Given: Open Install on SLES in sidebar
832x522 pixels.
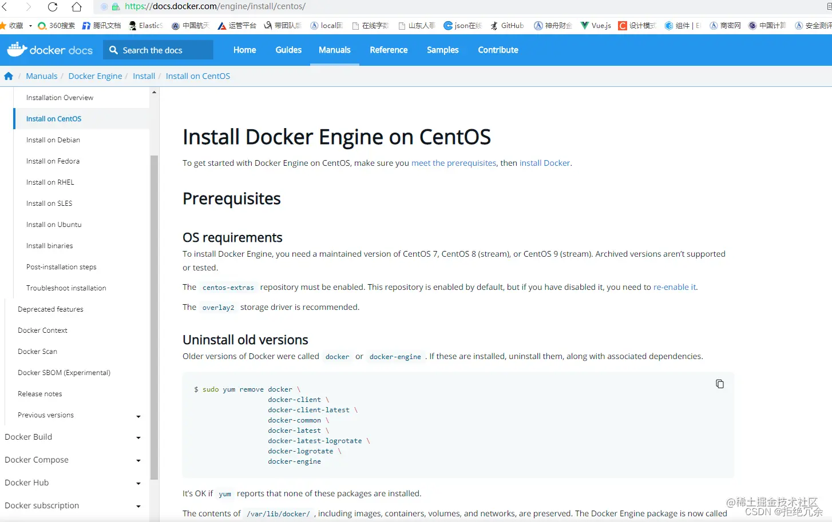Looking at the screenshot, I should tap(49, 204).
